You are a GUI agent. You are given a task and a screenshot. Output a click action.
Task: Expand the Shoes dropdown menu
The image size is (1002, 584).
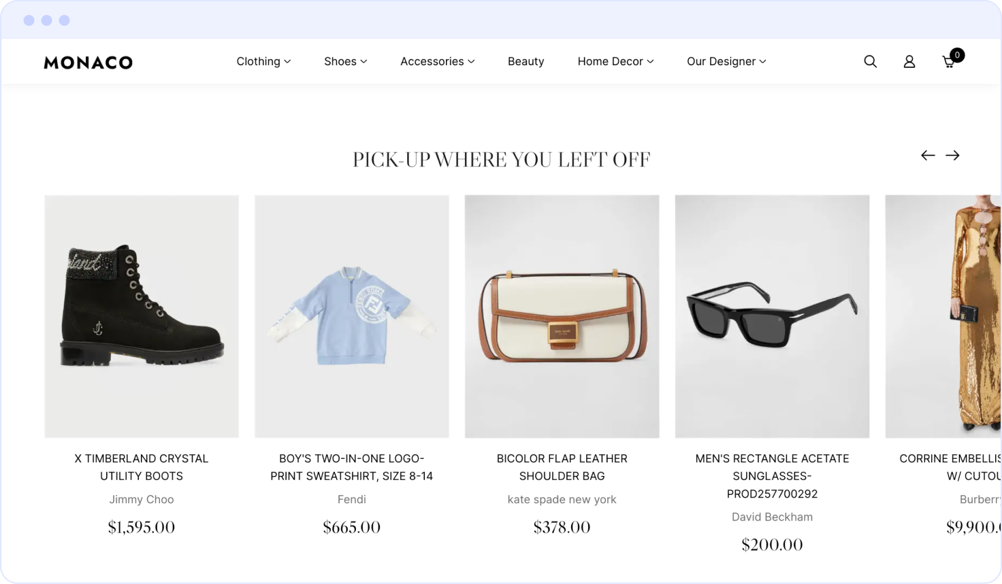click(345, 61)
